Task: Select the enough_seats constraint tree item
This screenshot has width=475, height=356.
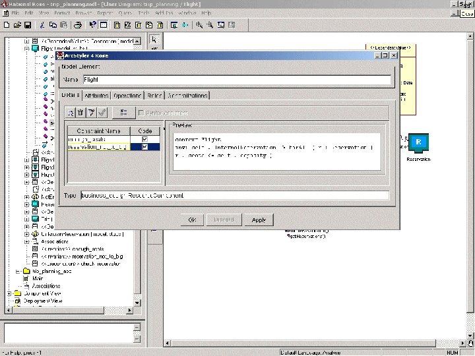Action: 73,249
